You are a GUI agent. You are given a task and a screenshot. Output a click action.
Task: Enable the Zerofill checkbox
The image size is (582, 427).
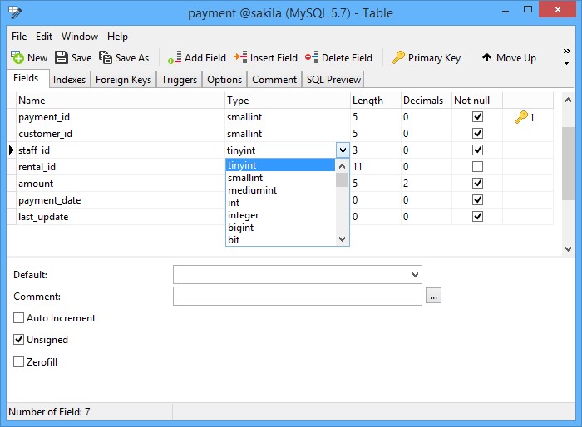point(19,362)
